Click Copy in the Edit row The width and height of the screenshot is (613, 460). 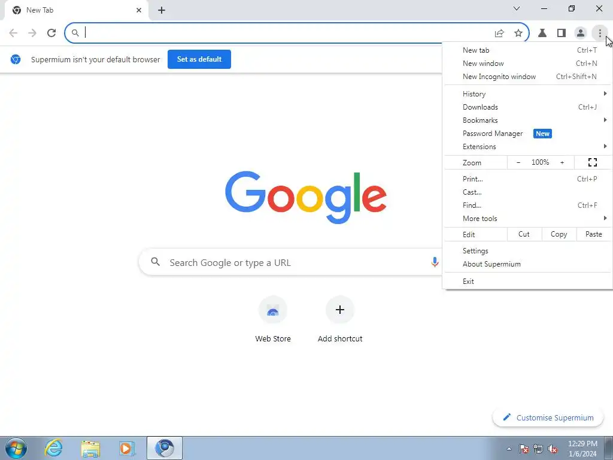[559, 234]
